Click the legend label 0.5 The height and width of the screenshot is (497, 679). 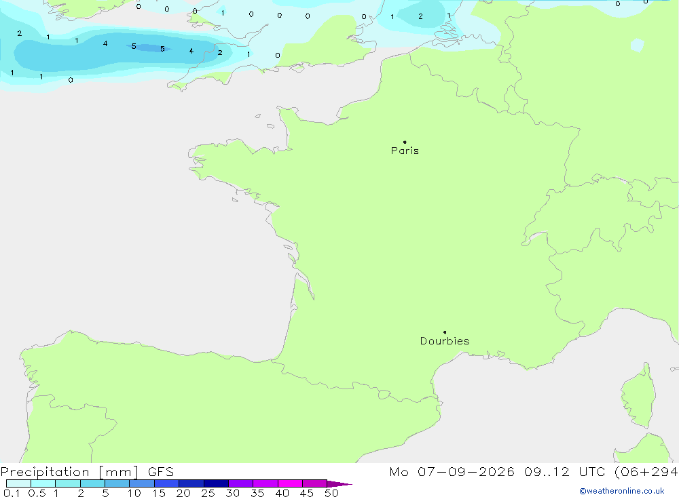[37, 493]
